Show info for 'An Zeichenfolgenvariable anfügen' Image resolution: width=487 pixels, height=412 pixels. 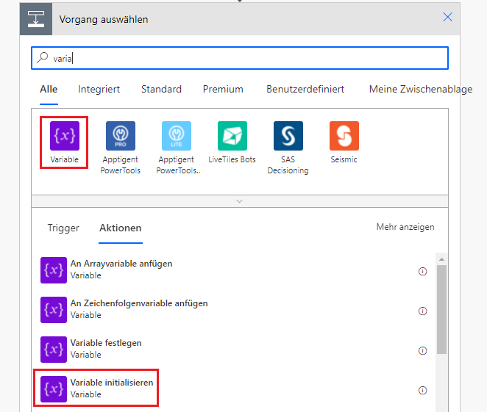(x=423, y=311)
